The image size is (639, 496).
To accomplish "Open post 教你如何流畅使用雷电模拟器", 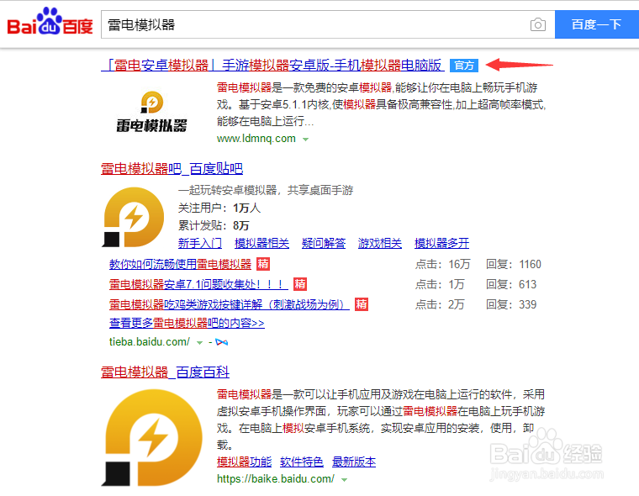I will point(180,264).
